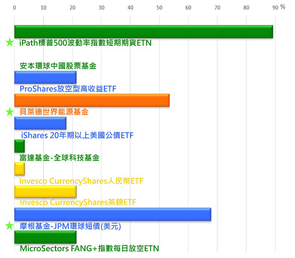Click the 20 axis tick label
This screenshot has height=258, width=295.
tap(72, 8)
